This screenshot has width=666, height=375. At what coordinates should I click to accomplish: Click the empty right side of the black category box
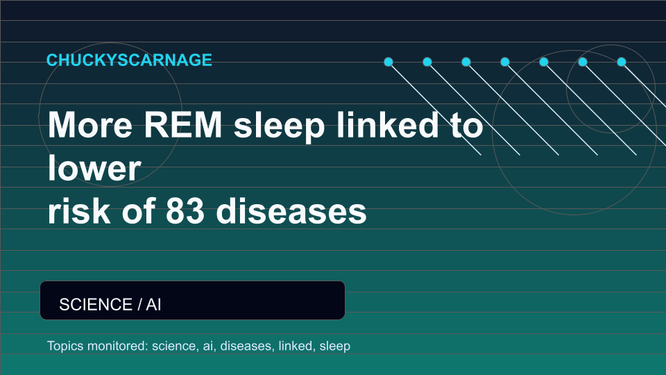pos(255,300)
